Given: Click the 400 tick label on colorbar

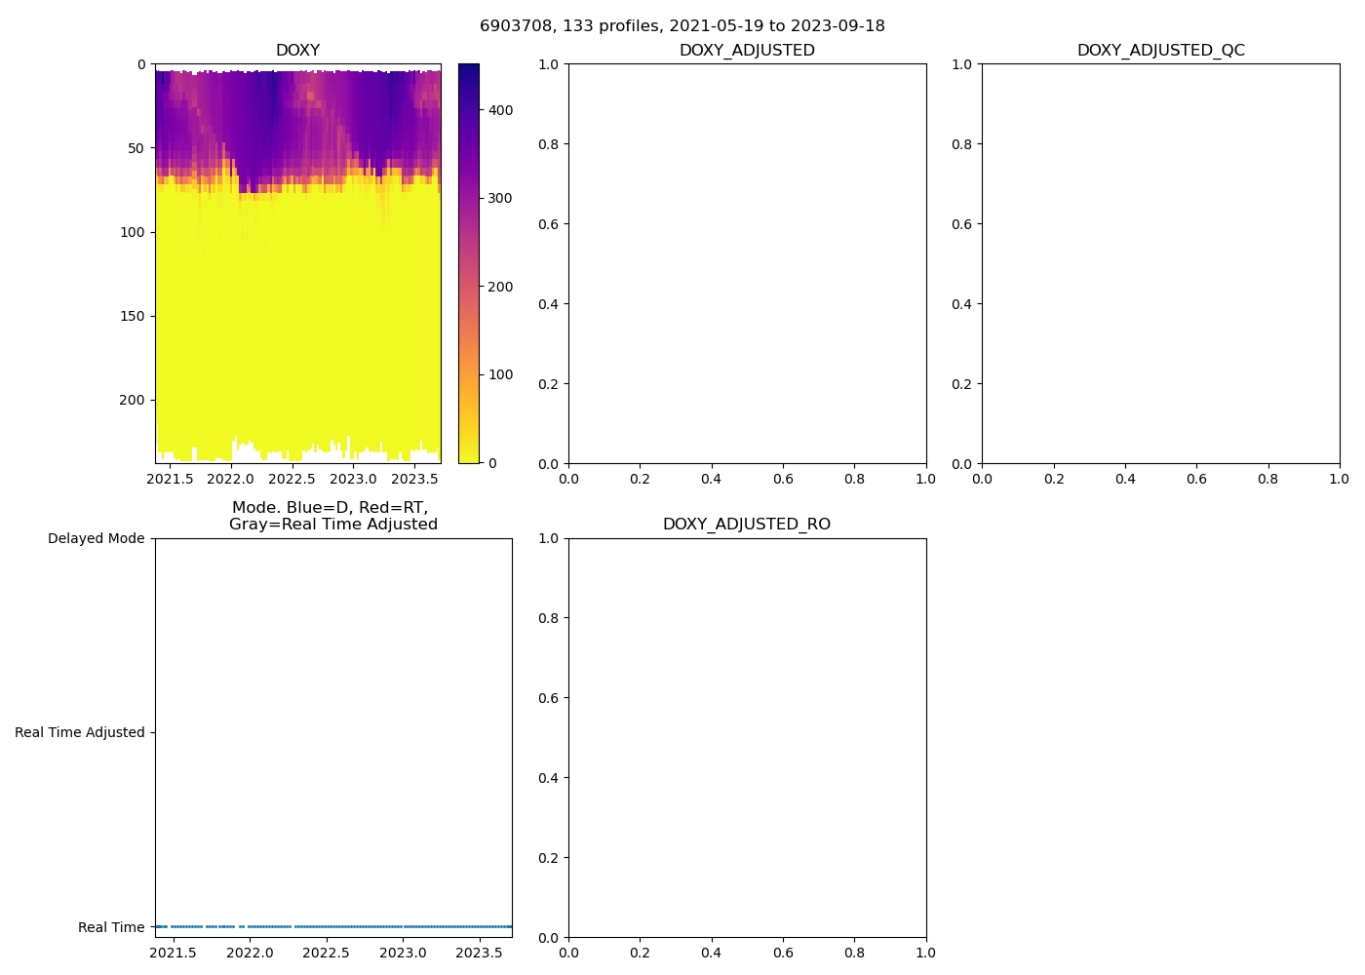Looking at the screenshot, I should tap(500, 110).
